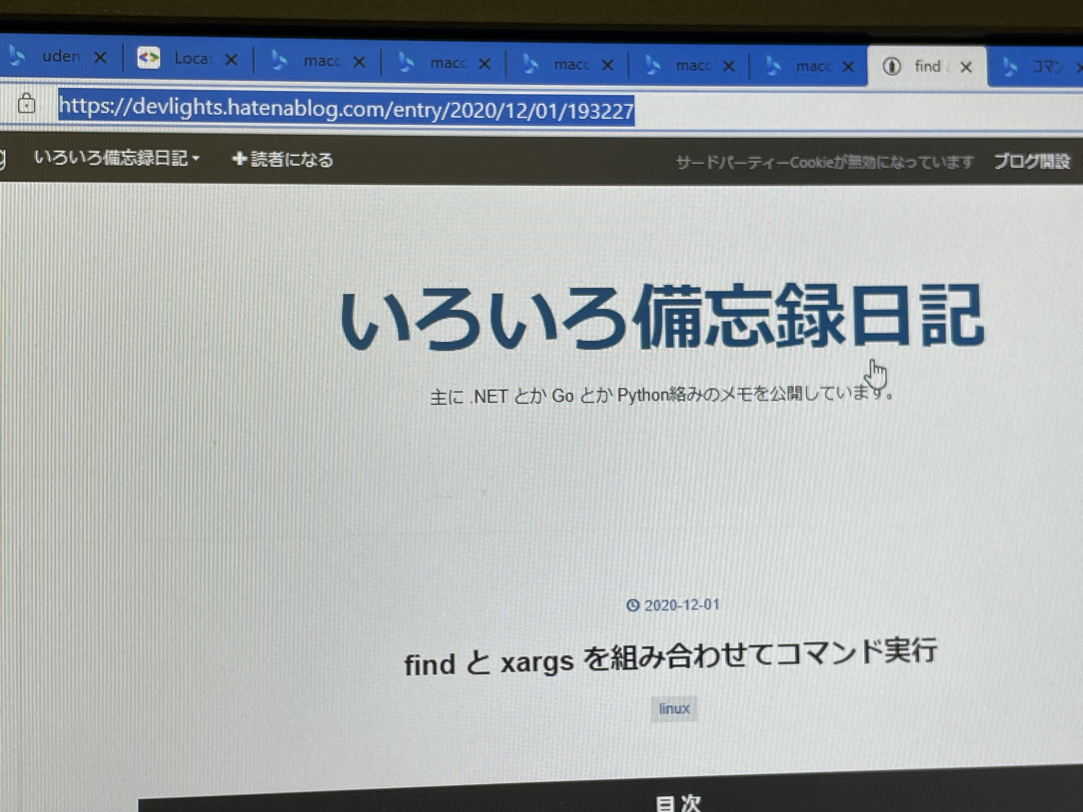Click the ブログ開設 button

click(1032, 161)
